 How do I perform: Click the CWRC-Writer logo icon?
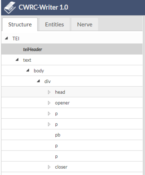(10, 8)
